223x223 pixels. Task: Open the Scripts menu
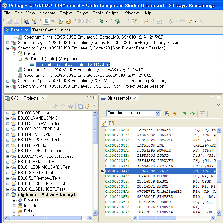tap(112, 13)
